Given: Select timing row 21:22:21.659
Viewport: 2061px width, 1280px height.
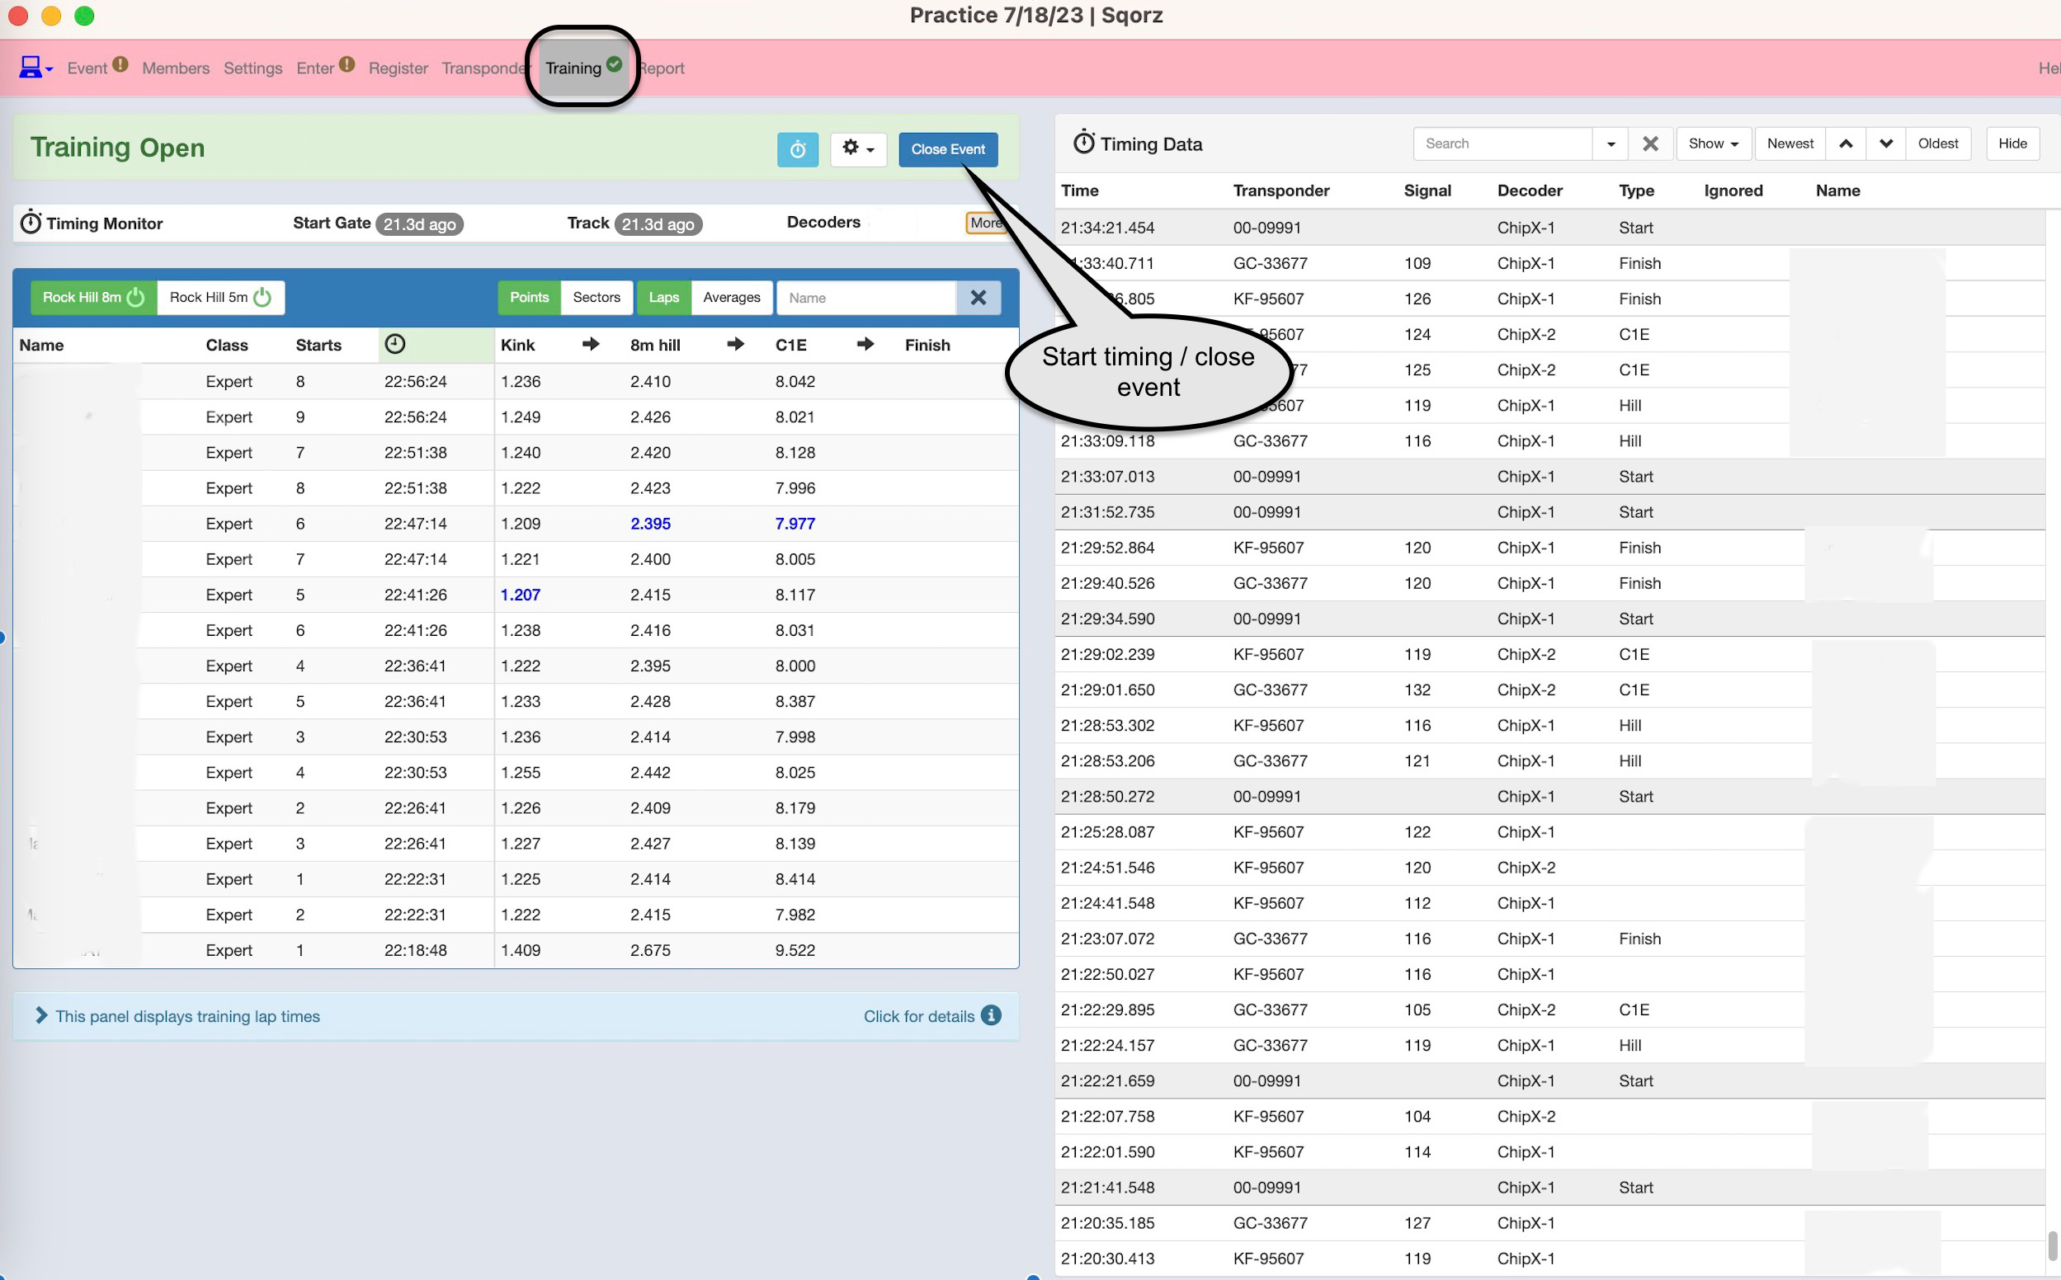Looking at the screenshot, I should click(1549, 1081).
